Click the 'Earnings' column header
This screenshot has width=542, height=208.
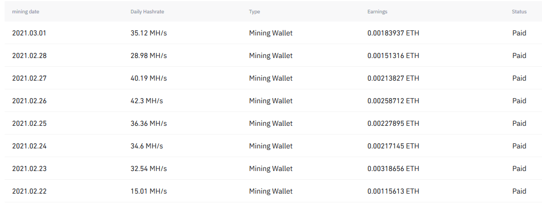click(x=377, y=12)
